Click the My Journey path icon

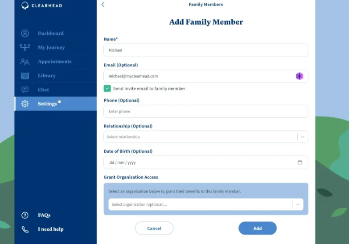pos(25,47)
